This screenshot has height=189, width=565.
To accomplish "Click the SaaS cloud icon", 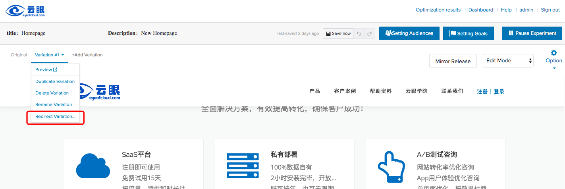I will [x=93, y=166].
